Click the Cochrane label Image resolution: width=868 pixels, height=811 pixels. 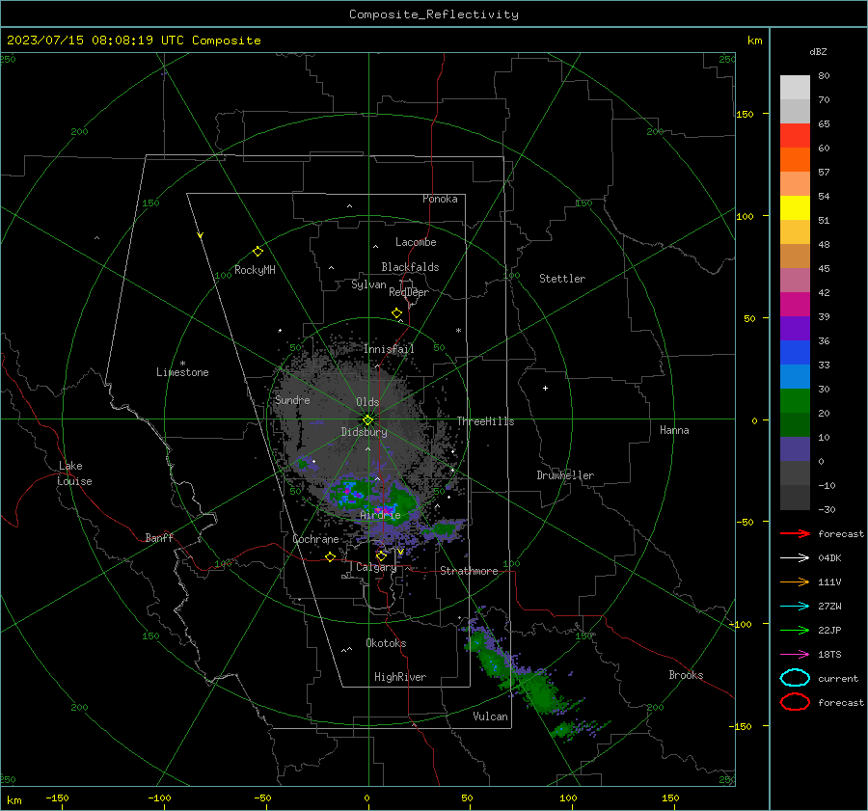315,539
